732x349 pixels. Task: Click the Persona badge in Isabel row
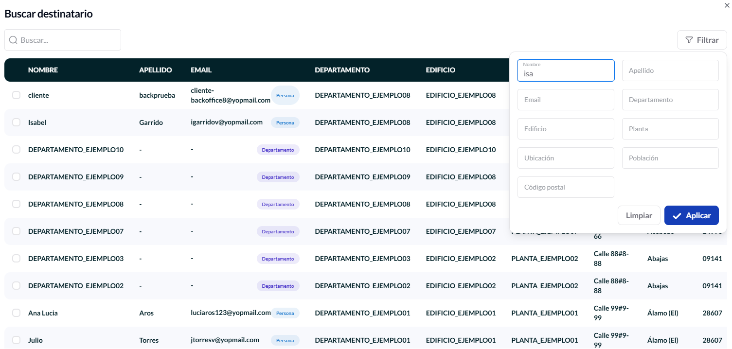[x=285, y=122]
